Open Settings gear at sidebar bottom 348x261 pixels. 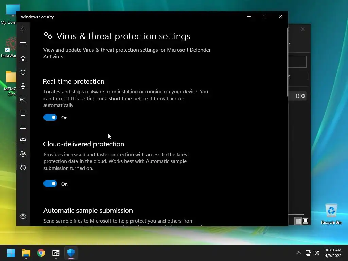tap(23, 216)
